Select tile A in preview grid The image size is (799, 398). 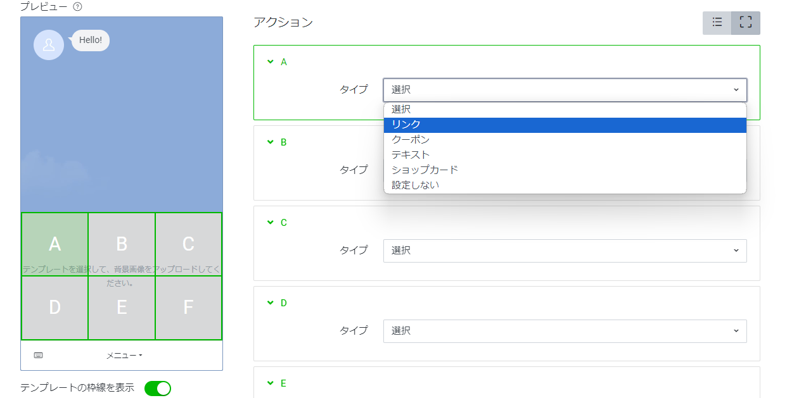coord(55,244)
